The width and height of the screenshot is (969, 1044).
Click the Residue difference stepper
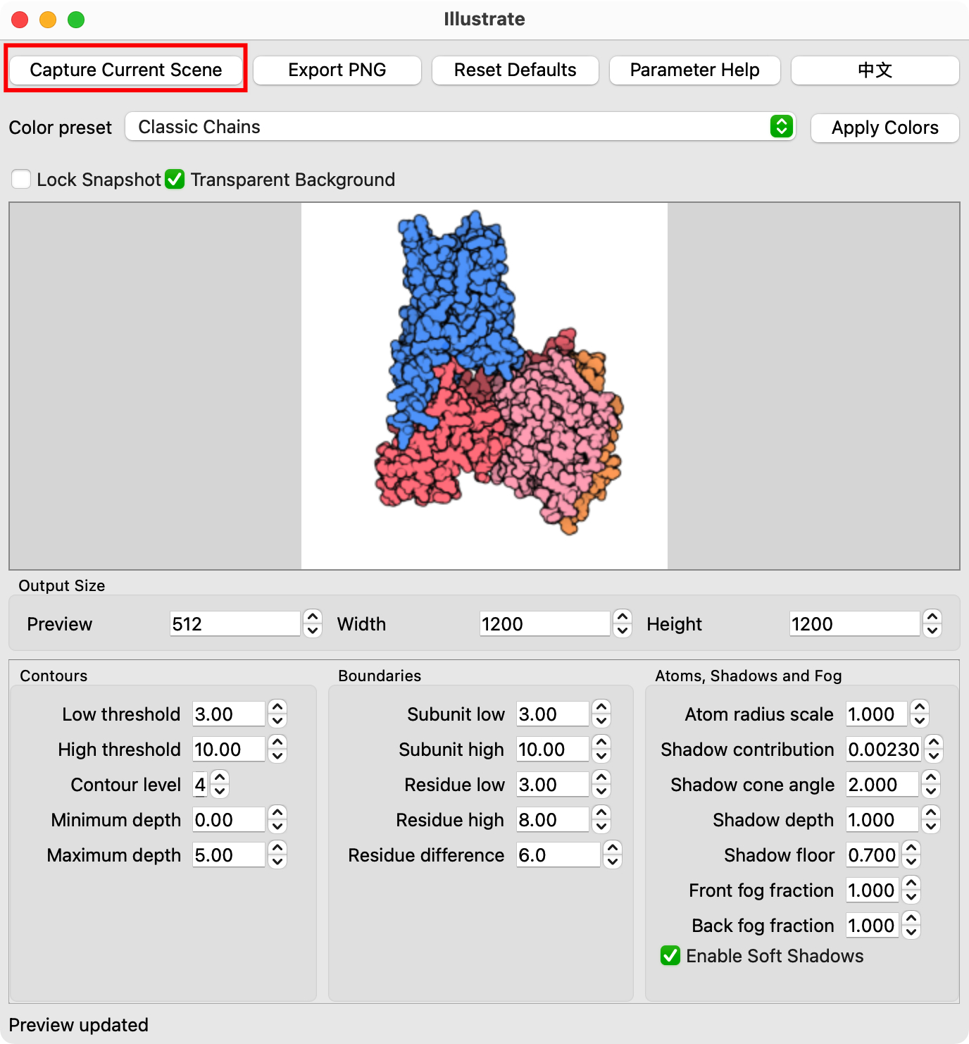click(x=613, y=855)
